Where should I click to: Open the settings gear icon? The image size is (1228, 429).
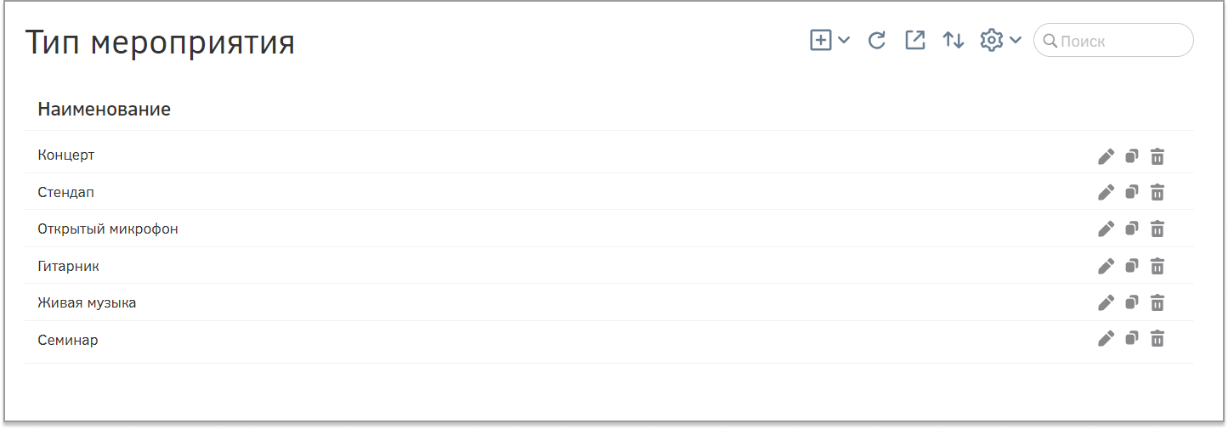tap(992, 40)
